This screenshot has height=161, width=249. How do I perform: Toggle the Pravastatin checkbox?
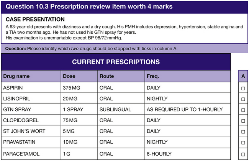pos(243,142)
